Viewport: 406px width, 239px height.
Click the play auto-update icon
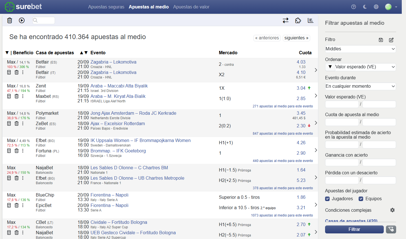point(22,20)
